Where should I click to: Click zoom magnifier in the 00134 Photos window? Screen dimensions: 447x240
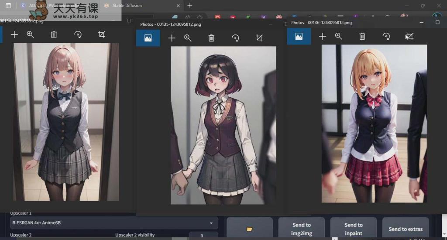(x=30, y=35)
